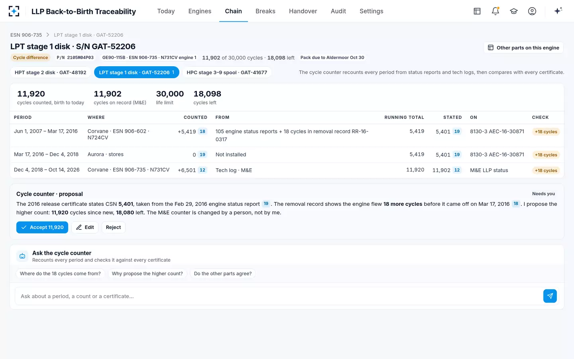
Task: Open the AI sparkle assistant icon
Action: click(x=558, y=11)
